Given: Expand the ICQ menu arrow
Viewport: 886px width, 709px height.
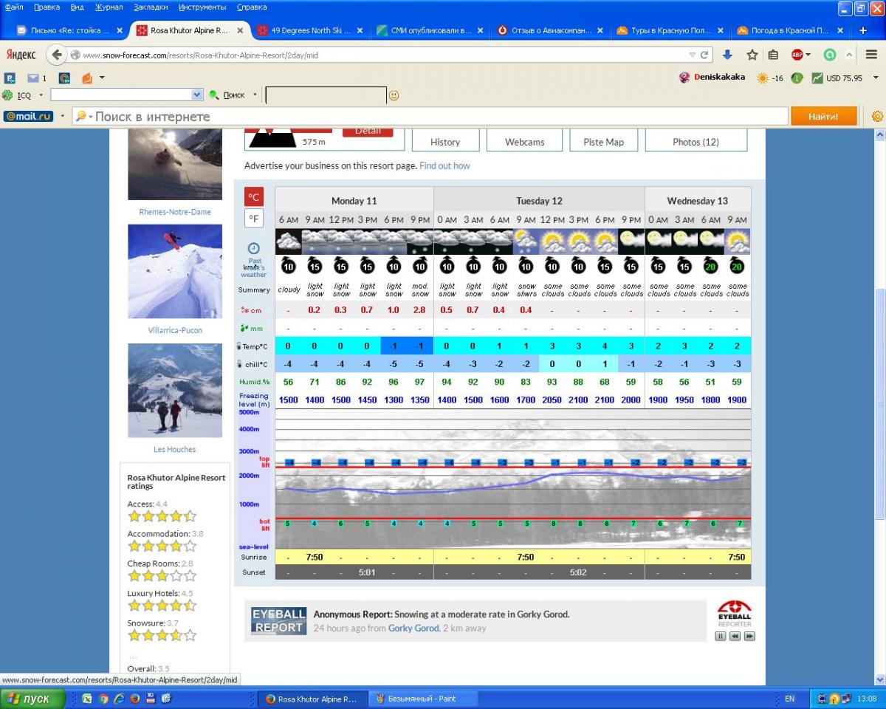Looking at the screenshot, I should pos(41,95).
